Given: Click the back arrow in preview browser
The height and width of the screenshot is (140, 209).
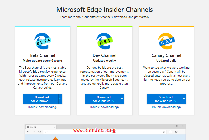Looking at the screenshot, I should 28,132.
